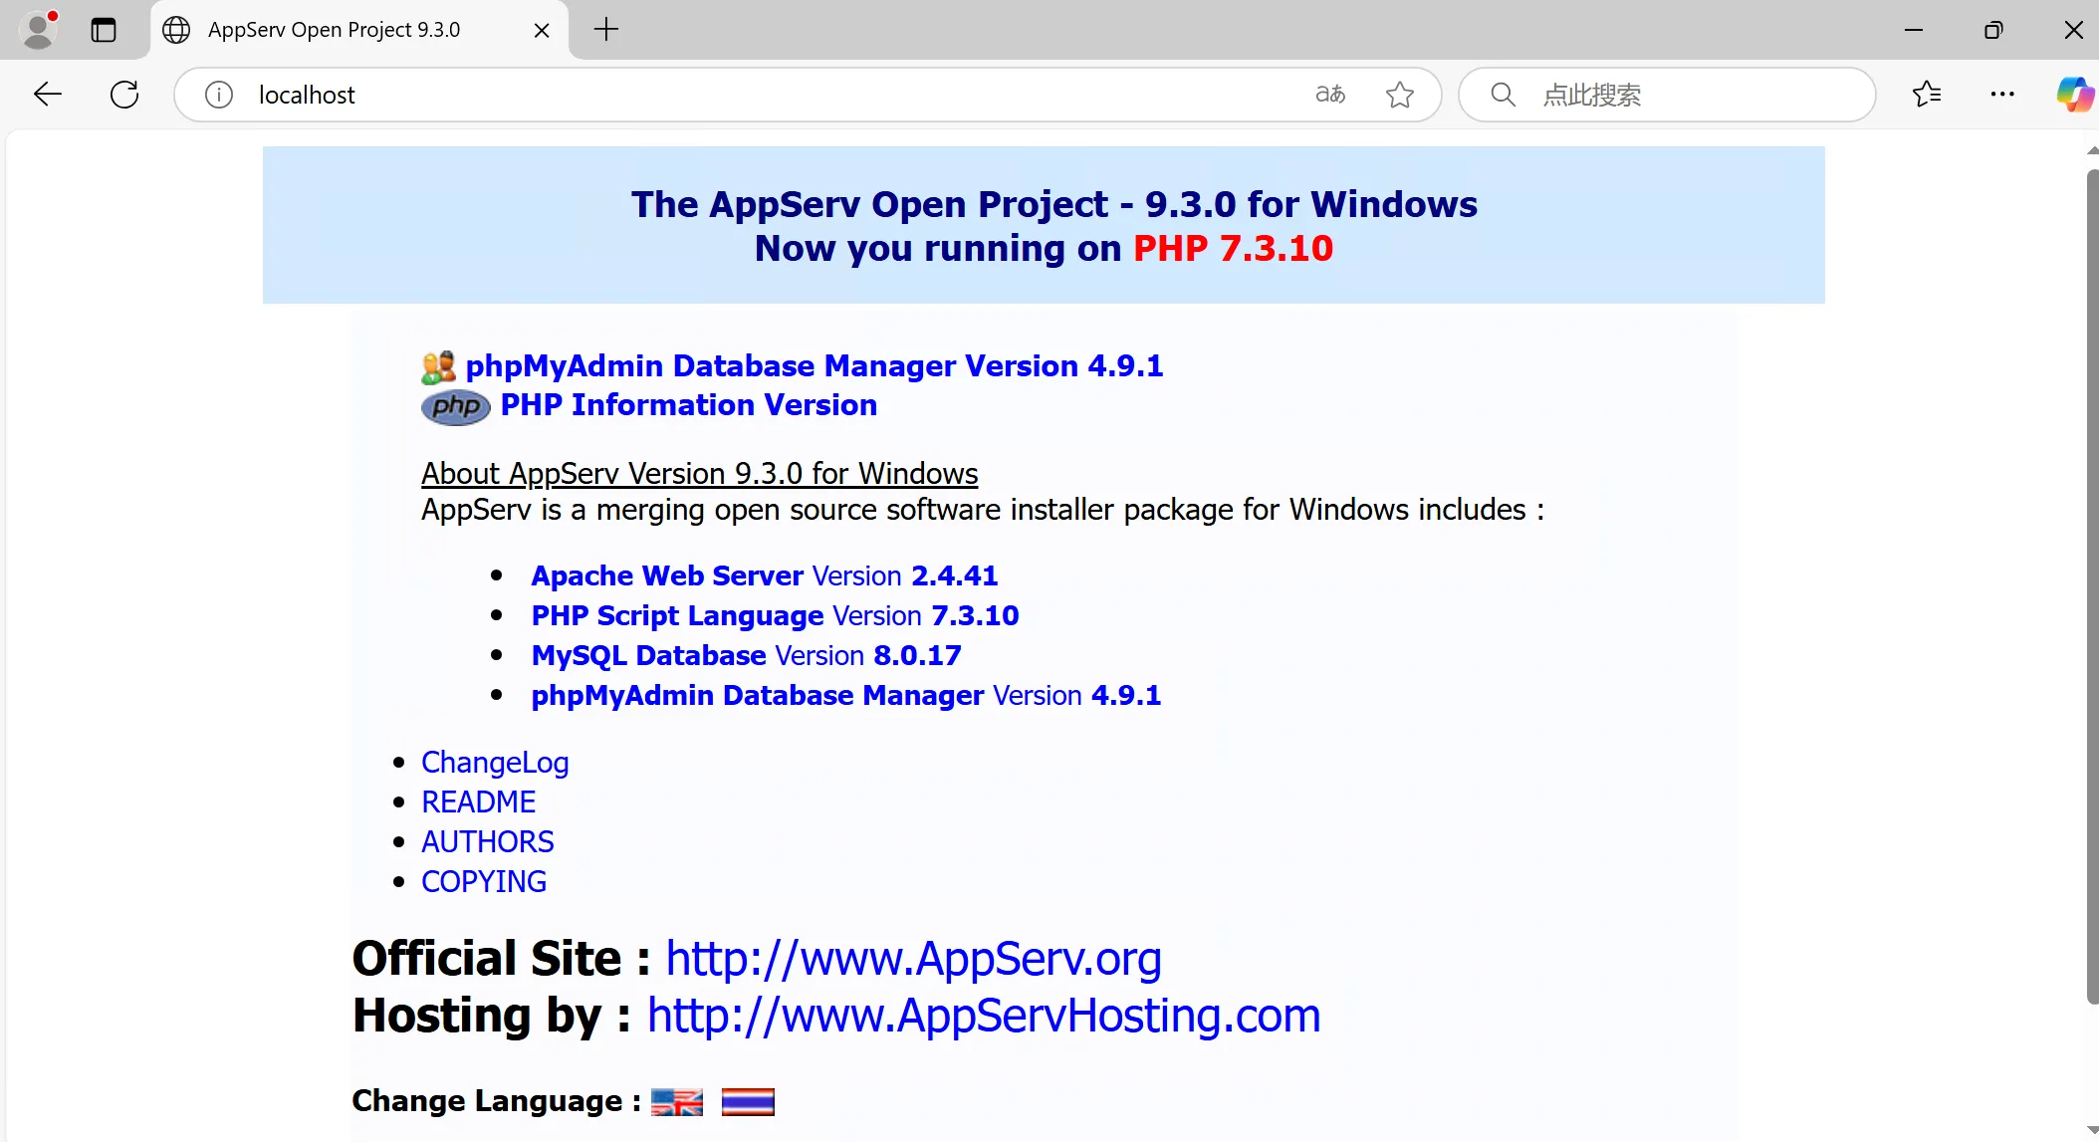Refresh the localhost page
This screenshot has height=1142, width=2099.
pos(124,95)
